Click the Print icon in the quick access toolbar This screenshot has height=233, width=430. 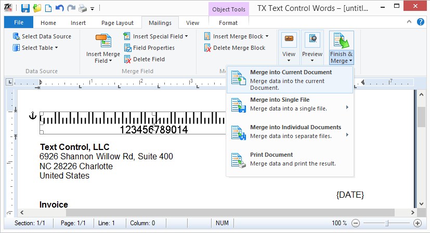click(83, 8)
